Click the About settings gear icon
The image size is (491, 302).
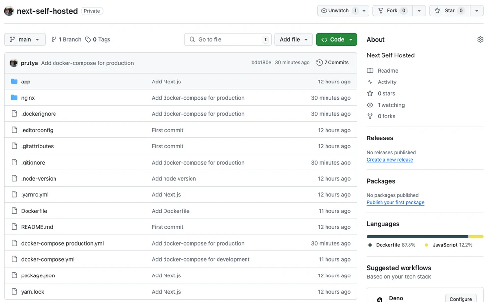click(480, 40)
